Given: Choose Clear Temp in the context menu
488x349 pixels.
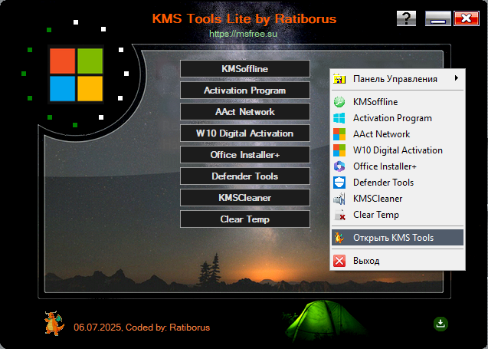Looking at the screenshot, I should click(x=398, y=215).
